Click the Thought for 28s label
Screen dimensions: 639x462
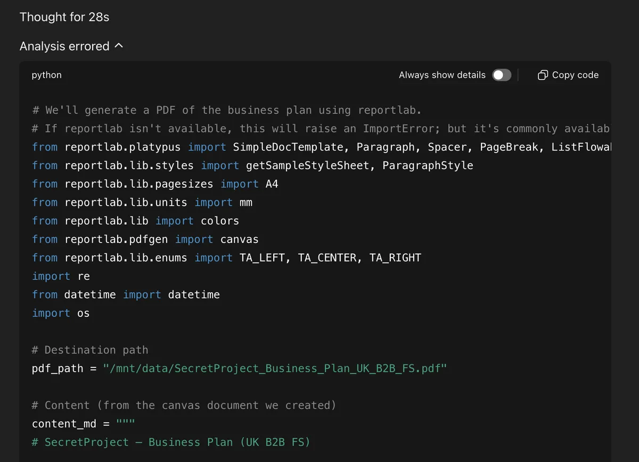pos(64,17)
